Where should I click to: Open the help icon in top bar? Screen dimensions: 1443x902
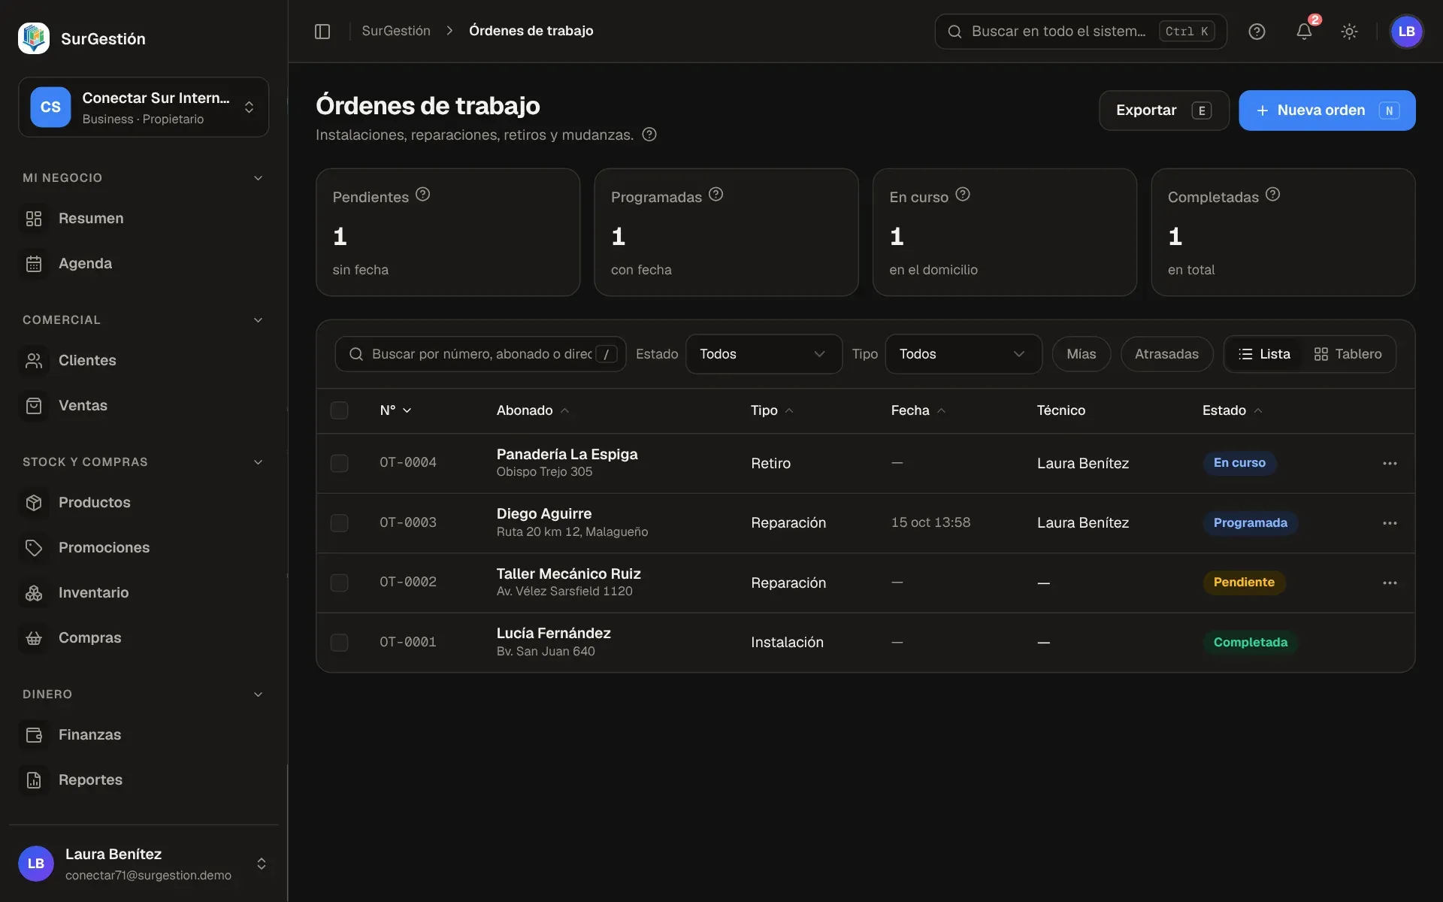coord(1257,32)
